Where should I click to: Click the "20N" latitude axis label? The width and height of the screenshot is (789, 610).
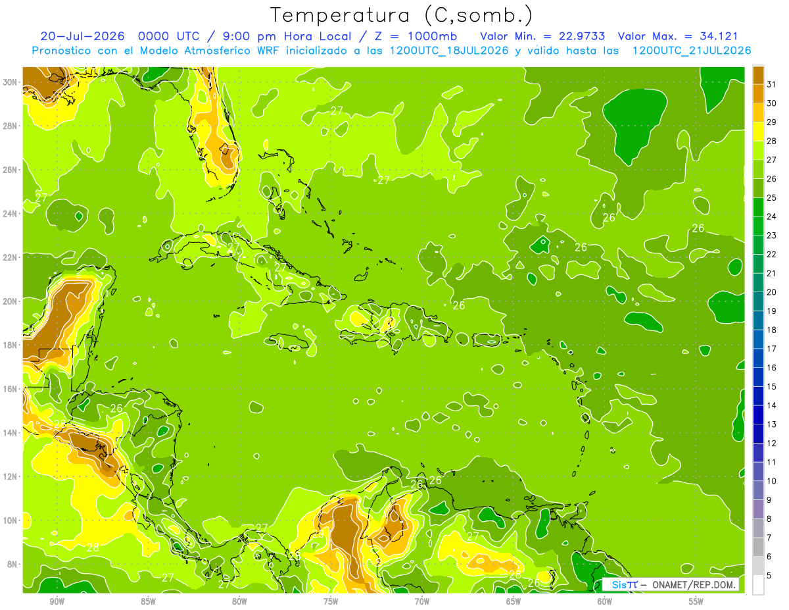coord(10,301)
